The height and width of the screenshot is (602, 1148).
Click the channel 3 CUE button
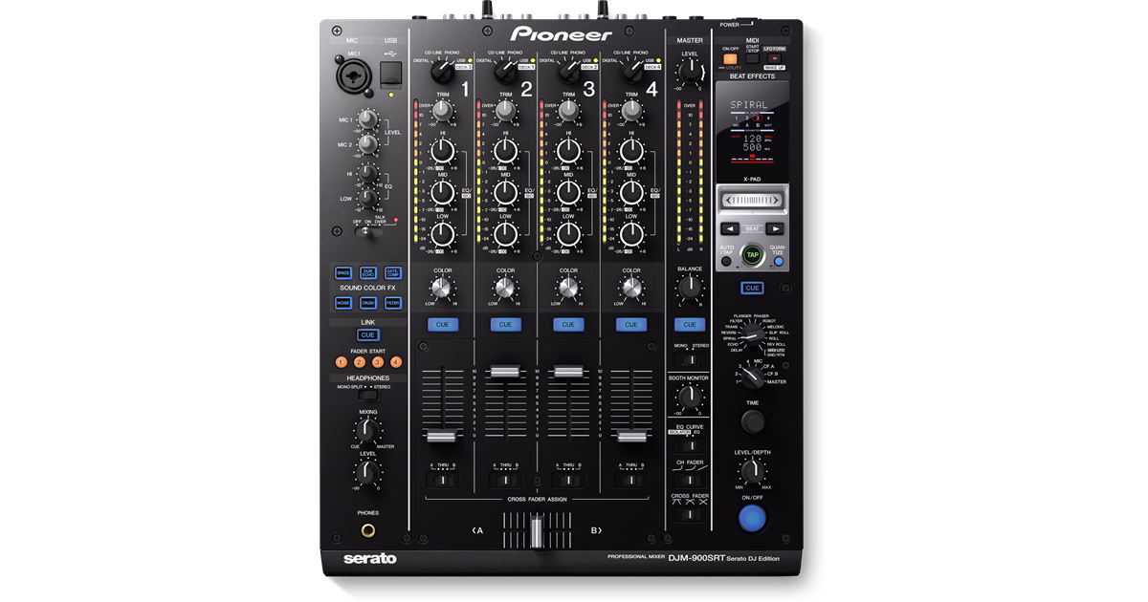568,325
